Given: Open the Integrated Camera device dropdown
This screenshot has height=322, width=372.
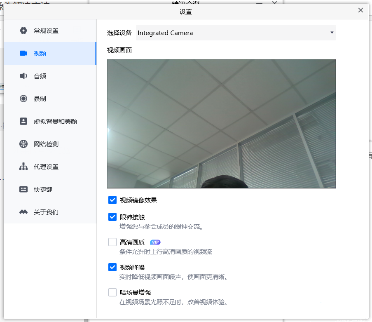Looking at the screenshot, I should [236, 33].
